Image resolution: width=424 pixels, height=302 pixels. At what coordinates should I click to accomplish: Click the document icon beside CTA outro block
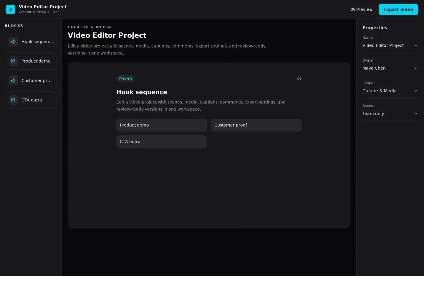[x=13, y=100]
